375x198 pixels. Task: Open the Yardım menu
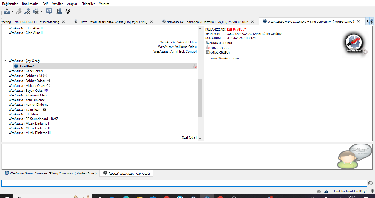pyautogui.click(x=104, y=4)
